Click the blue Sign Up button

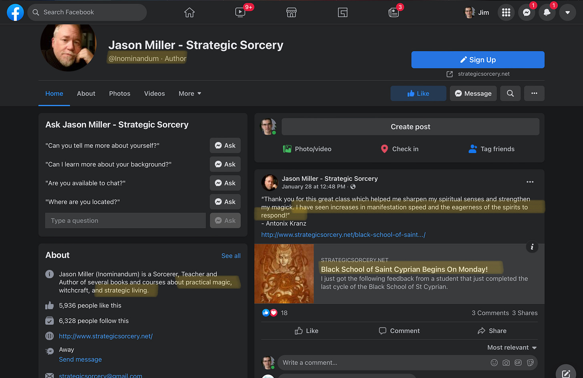pos(478,60)
